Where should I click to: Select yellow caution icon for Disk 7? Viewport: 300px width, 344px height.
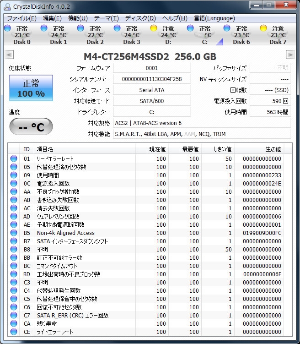pos(263,28)
